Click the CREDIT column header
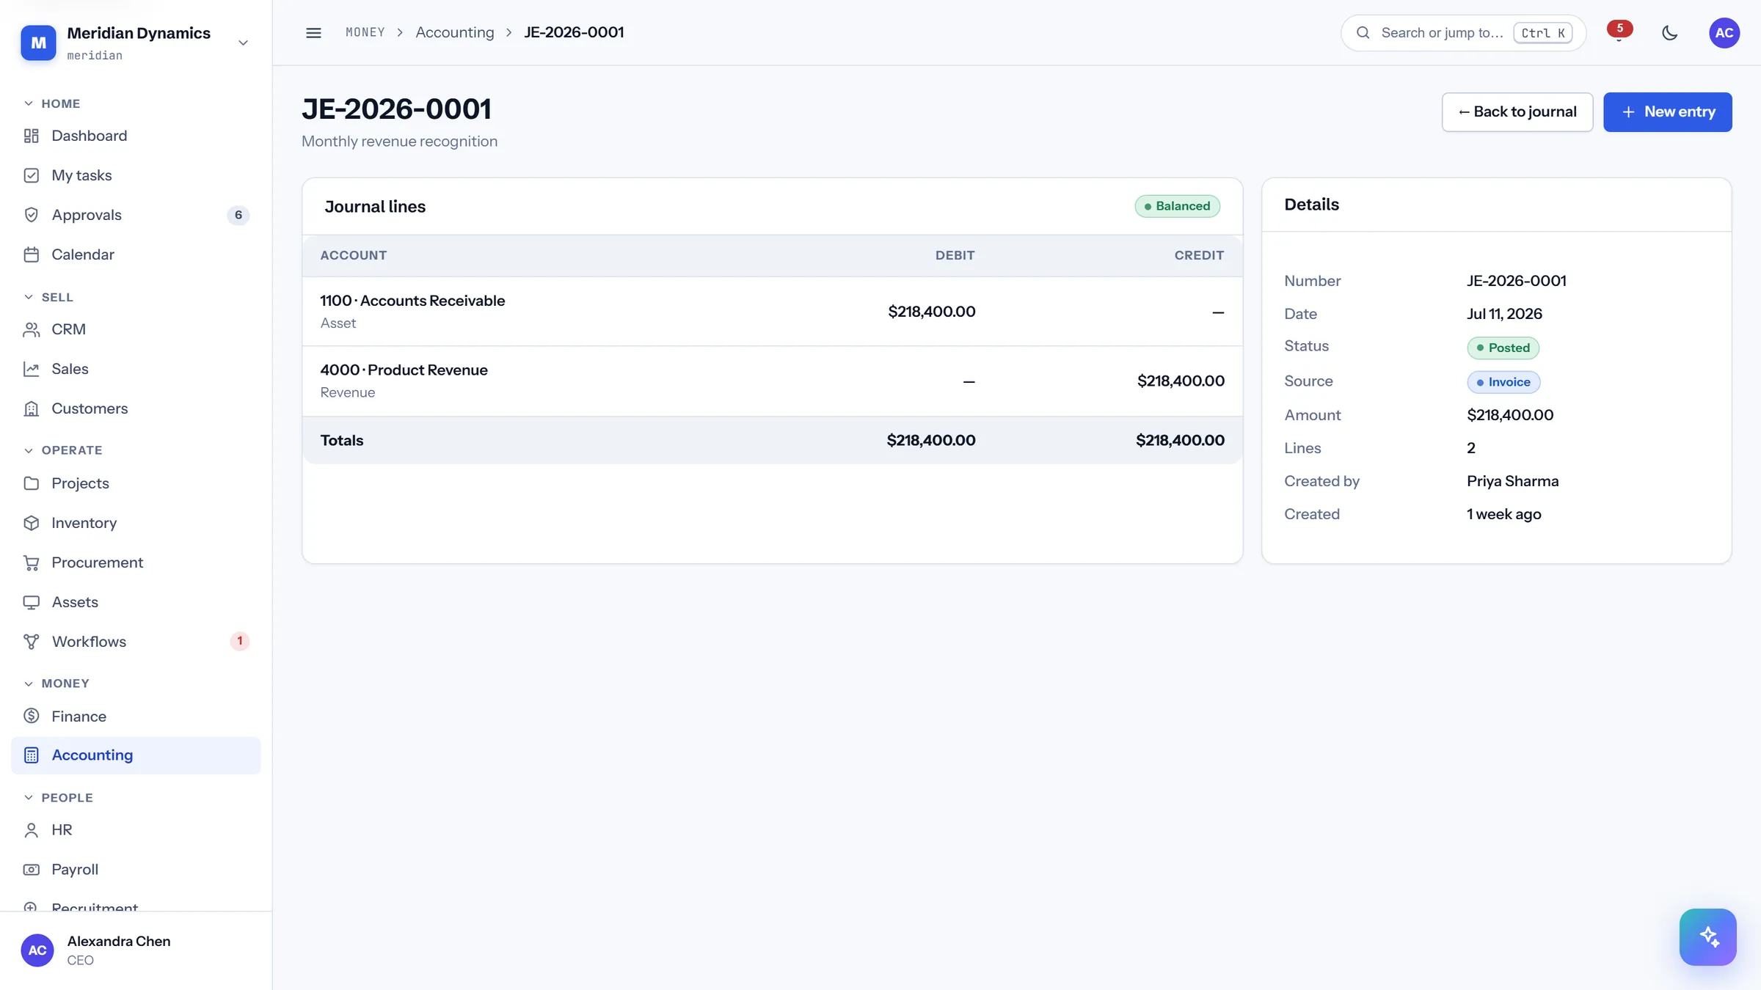 1199,255
